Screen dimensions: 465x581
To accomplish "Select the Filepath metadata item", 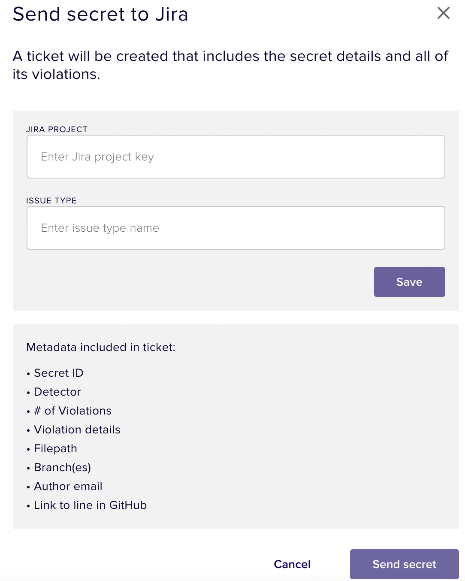I will 56,448.
